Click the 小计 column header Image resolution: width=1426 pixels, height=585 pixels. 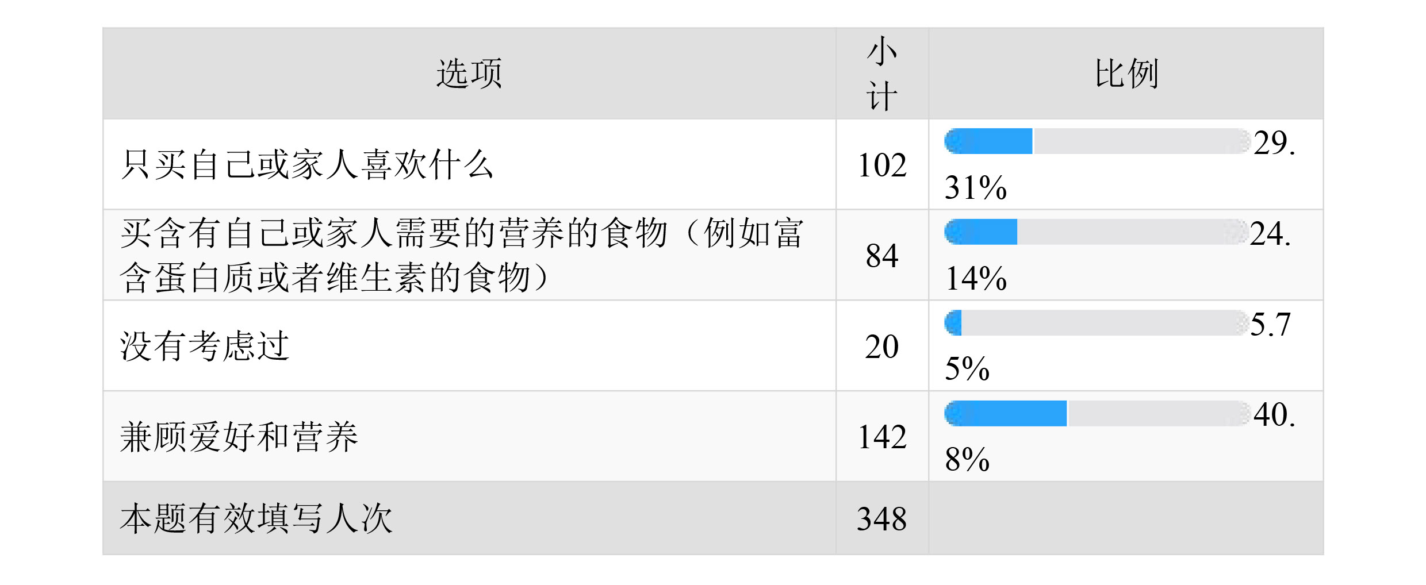(881, 74)
